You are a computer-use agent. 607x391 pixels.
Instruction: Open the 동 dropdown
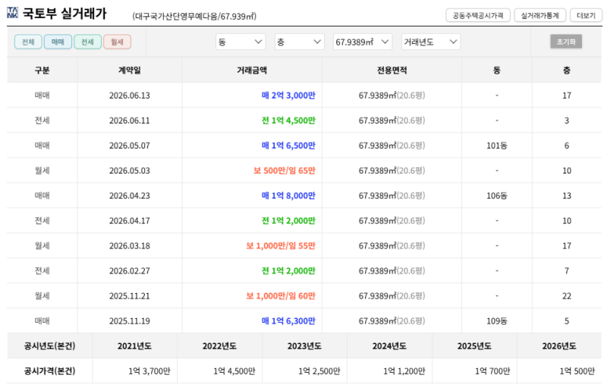(241, 42)
